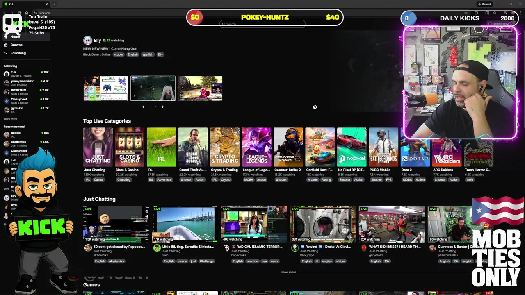Expand Show more under the Following list
Screen dimensions: 525x295
[10, 119]
